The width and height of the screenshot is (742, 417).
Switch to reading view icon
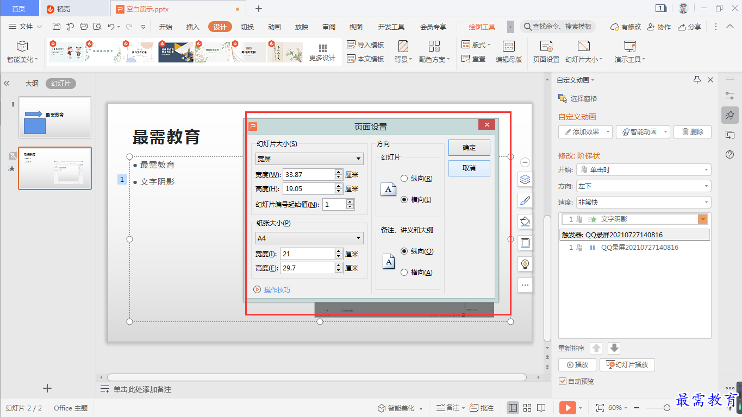(x=541, y=408)
